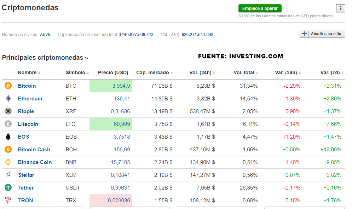Sort table by Símbolo column
The image size is (352, 209).
point(77,73)
